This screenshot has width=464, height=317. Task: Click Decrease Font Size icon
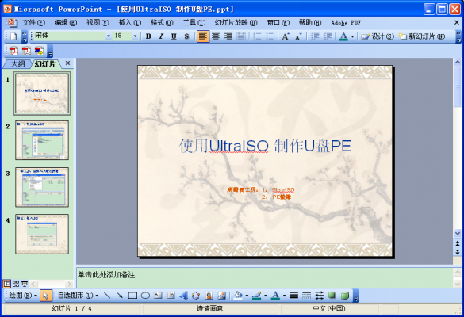point(298,36)
